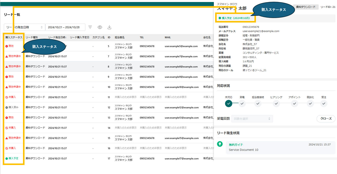Screen dimensions: 337x174
Task: Click the クローズ button in 対応状況
Action: pyautogui.click(x=326, y=119)
